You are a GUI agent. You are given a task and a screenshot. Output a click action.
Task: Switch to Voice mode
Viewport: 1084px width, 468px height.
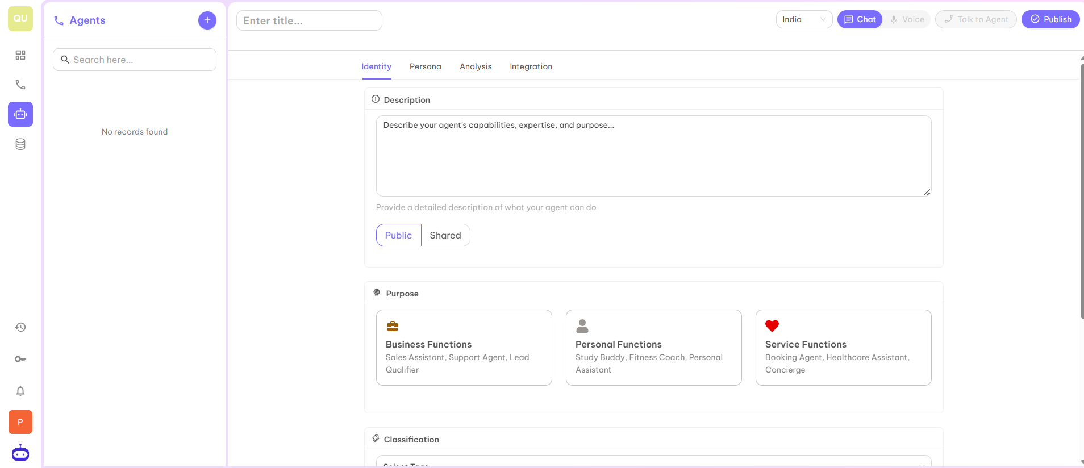click(907, 19)
